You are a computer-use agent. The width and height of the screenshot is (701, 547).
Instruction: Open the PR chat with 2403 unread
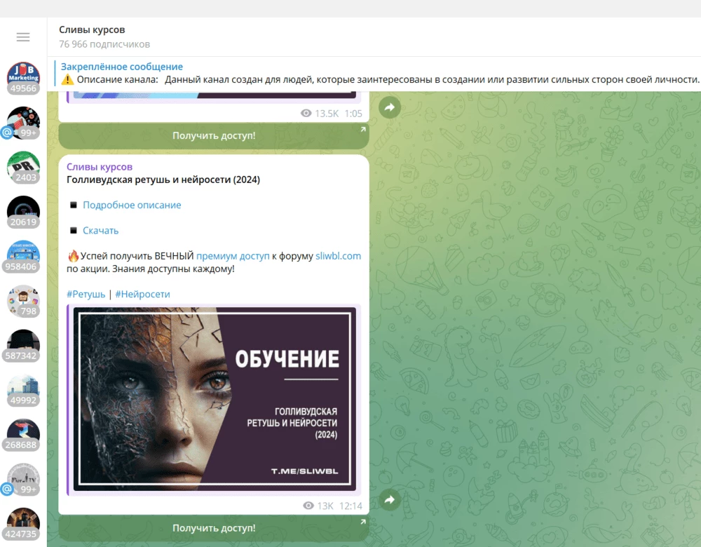pos(23,168)
